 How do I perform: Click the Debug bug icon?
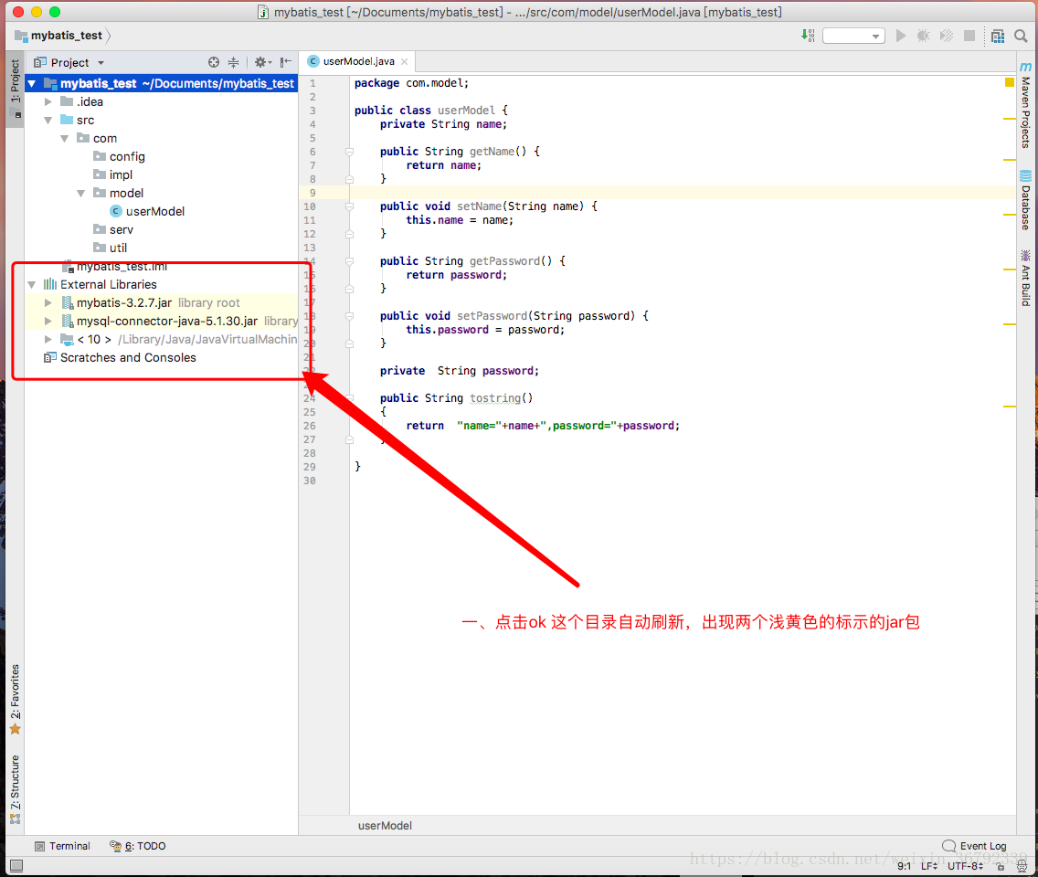click(x=923, y=36)
